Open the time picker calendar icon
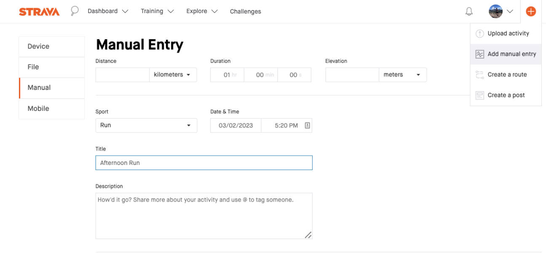This screenshot has height=259, width=546. (x=306, y=125)
